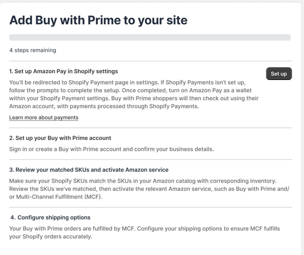The image size is (304, 255).
Task: Open the Learn more about payments link
Action: [x=44, y=117]
